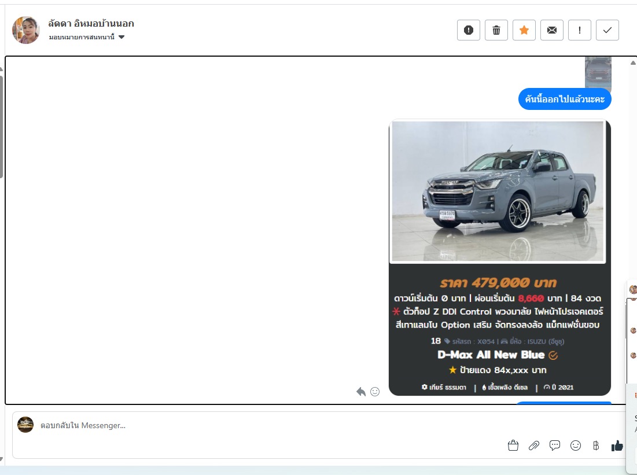Click the page avatar beside reply box

click(25, 425)
